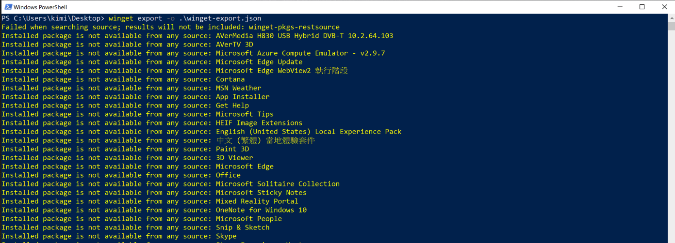This screenshot has height=243, width=675.
Task: Click the scrollbar up arrow
Action: [671, 18]
